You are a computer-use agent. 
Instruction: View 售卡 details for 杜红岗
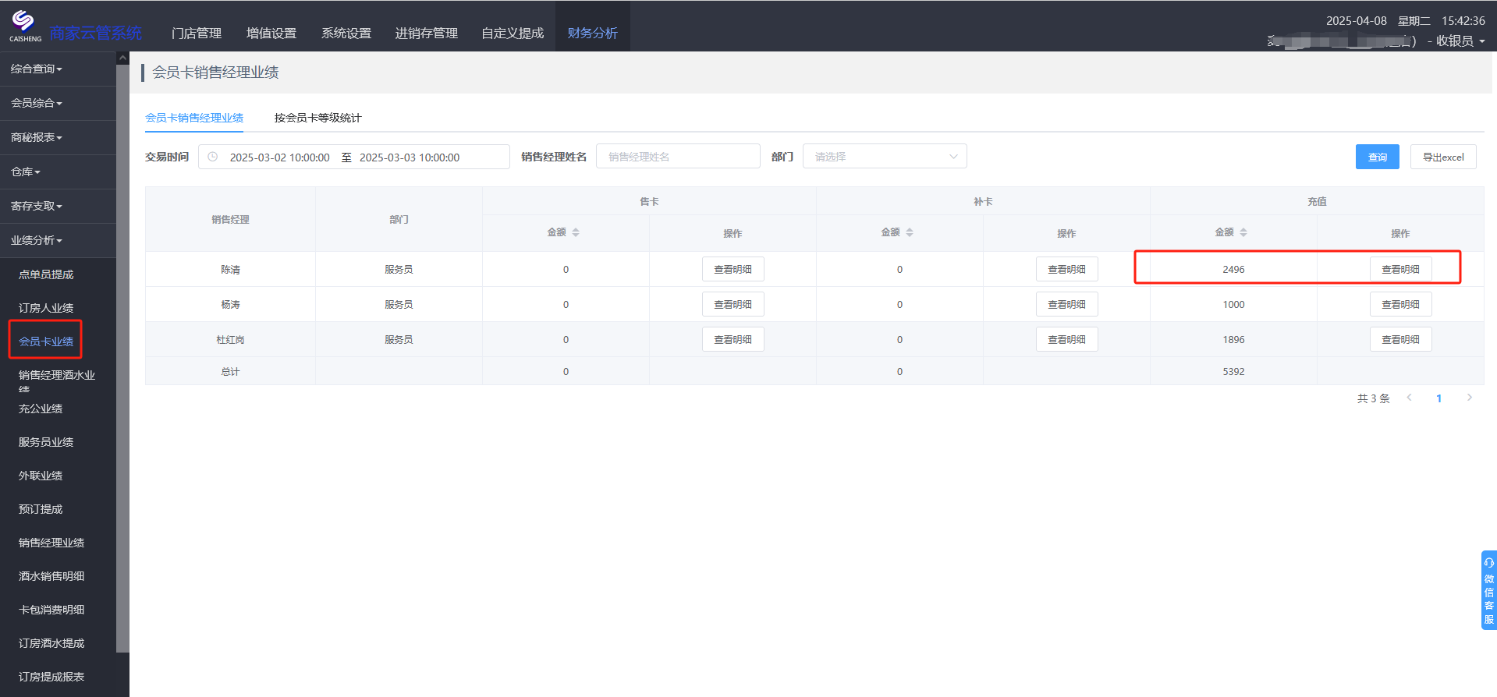(733, 339)
